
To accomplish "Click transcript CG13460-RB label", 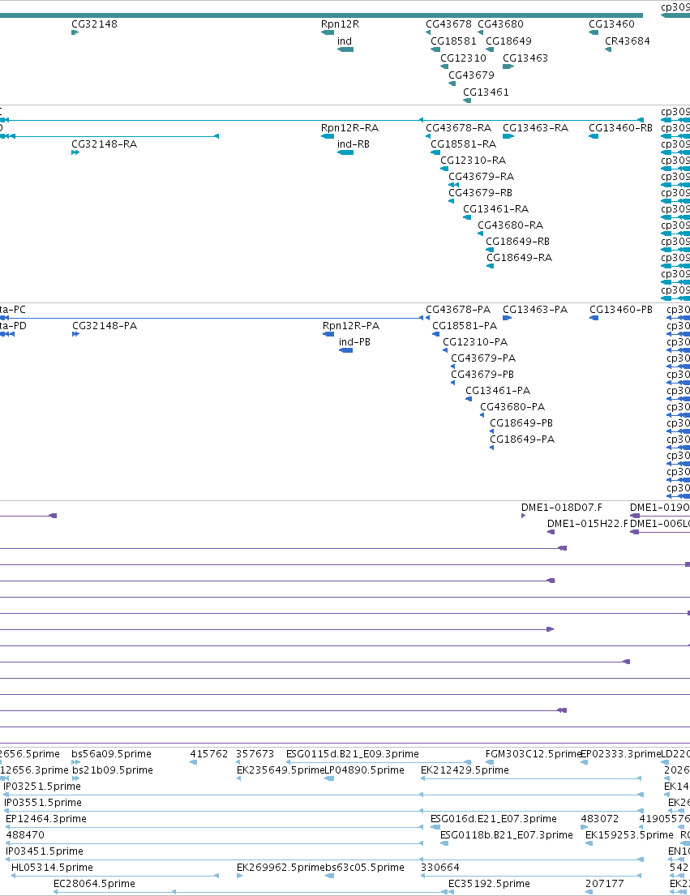I will pos(620,128).
